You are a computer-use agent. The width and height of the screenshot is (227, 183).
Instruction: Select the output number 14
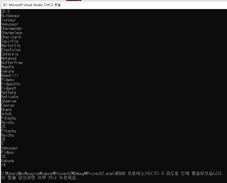point(3,165)
